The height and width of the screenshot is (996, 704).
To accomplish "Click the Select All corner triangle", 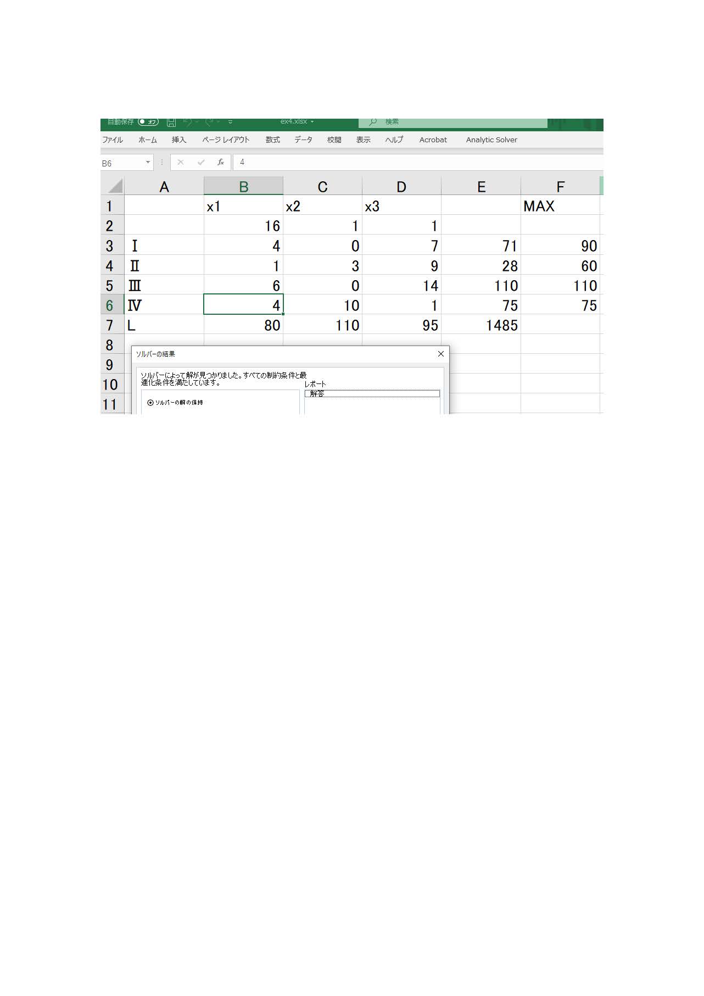I will click(114, 186).
